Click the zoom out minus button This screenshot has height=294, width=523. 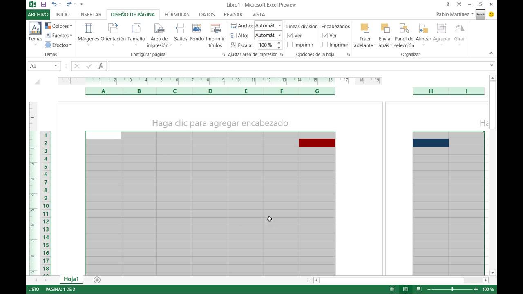click(429, 289)
